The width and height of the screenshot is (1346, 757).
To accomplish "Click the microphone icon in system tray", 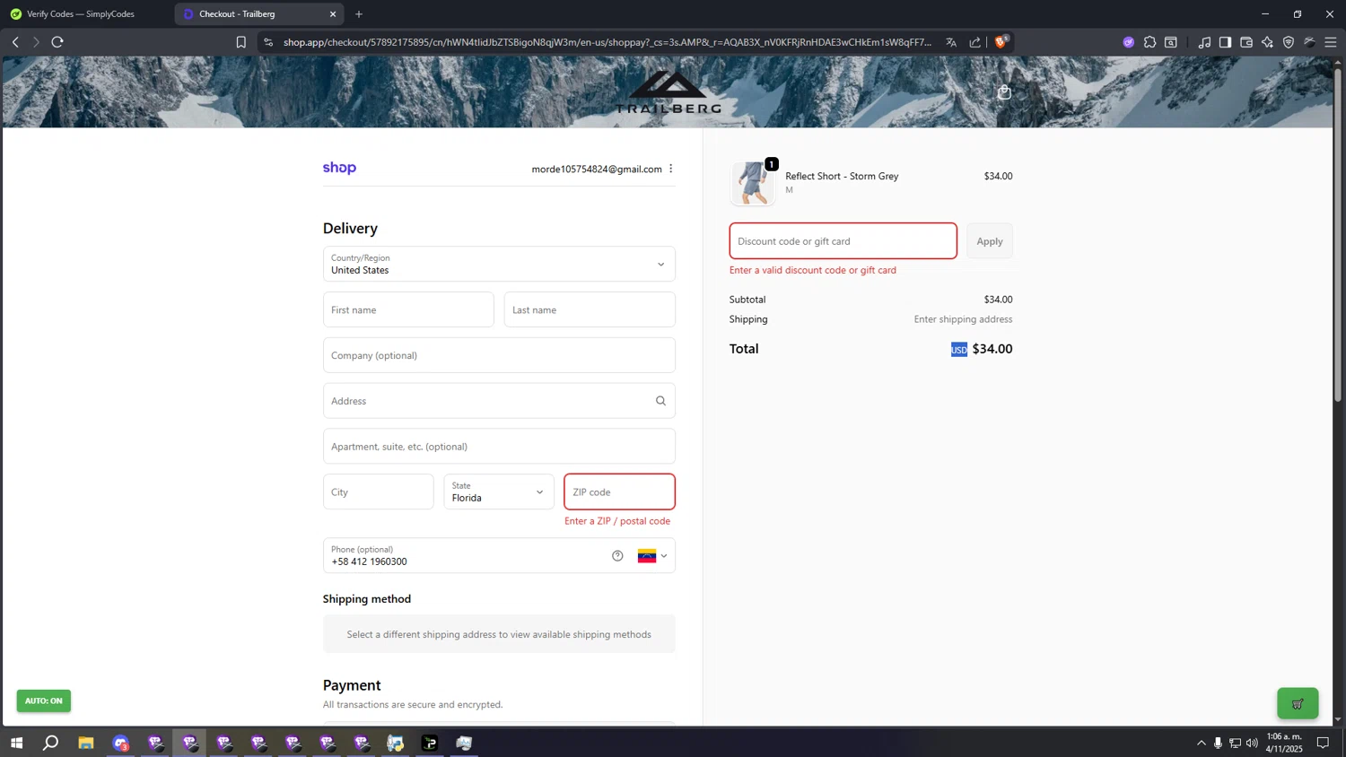I will click(1218, 743).
